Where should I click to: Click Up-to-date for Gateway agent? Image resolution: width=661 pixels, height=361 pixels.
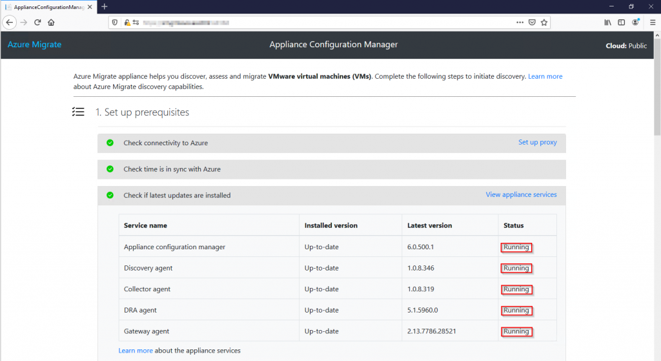321,331
